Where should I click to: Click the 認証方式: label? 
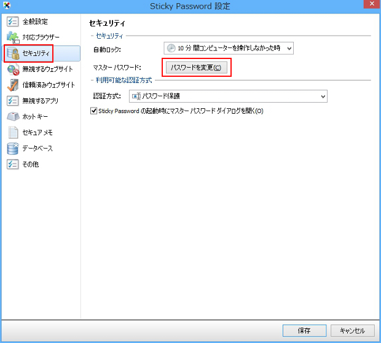click(x=107, y=97)
